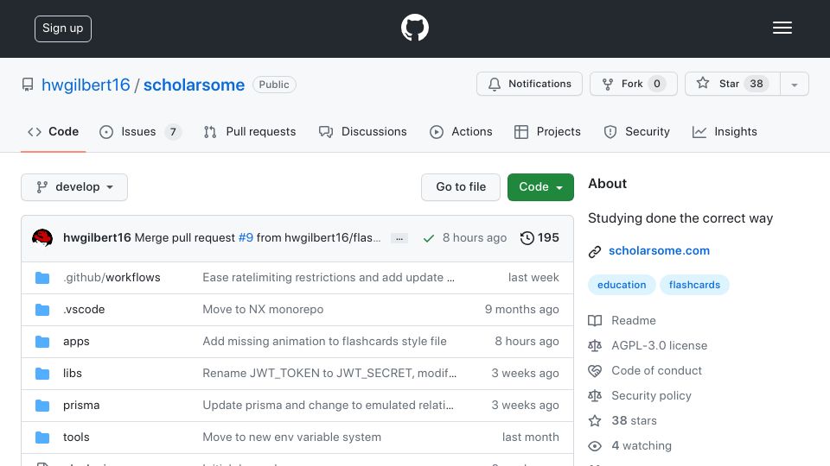Click the repository book icon beside hwgilbert16
830x466 pixels.
tap(28, 85)
